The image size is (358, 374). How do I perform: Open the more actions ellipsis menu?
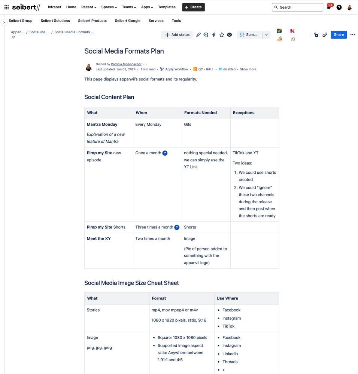(x=352, y=35)
